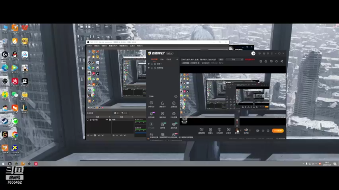Open the Profile menu in OBS
The image size is (339, 190).
point(113,46)
